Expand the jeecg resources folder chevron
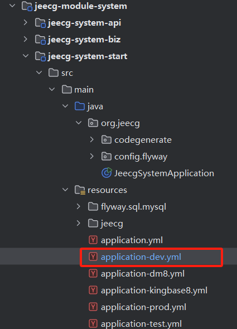Screen dimensions: 237x329 79,223
